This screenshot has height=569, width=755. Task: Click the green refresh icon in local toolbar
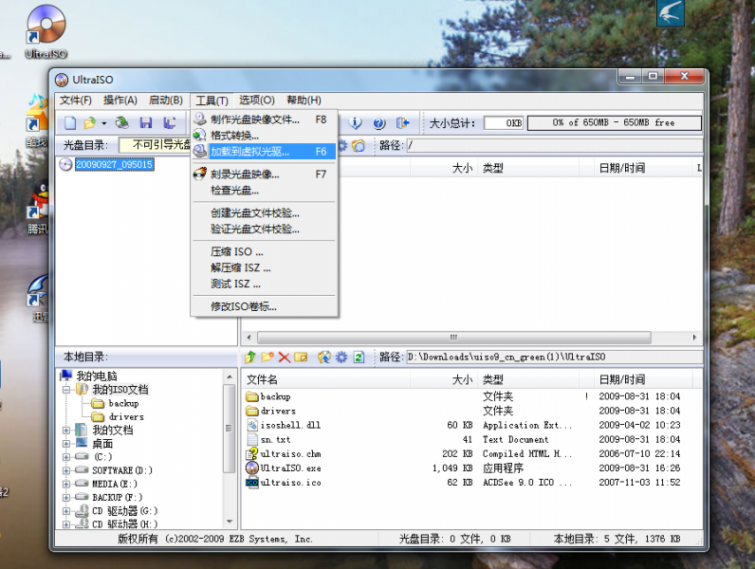point(359,358)
